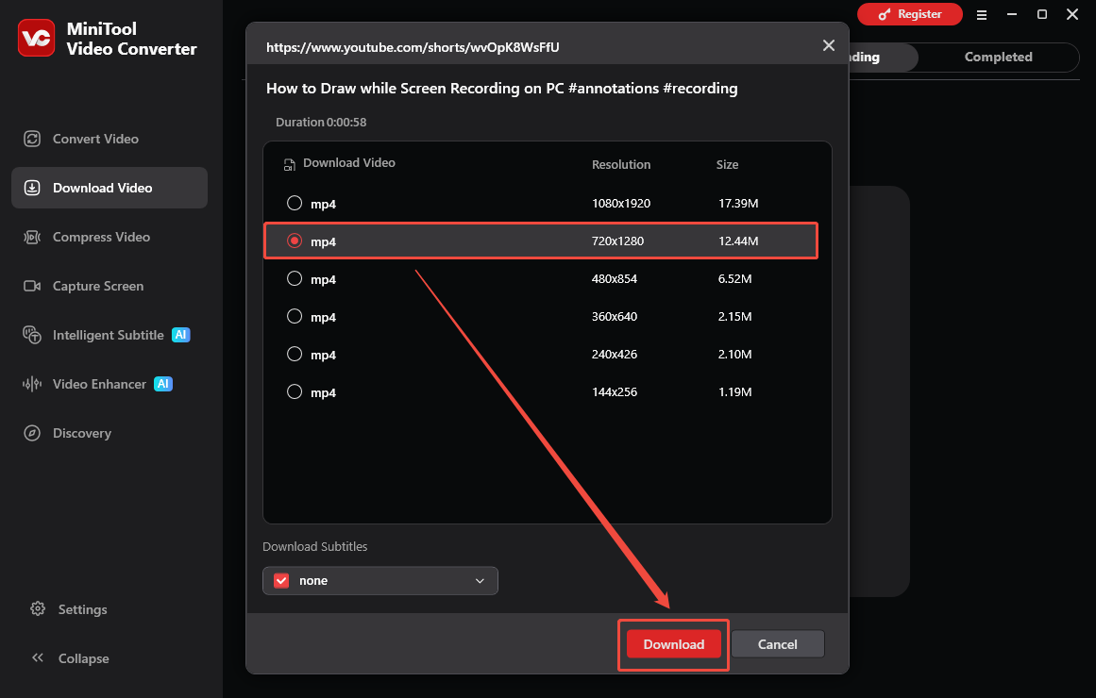The image size is (1096, 698).
Task: Click the Size column header
Action: (727, 165)
